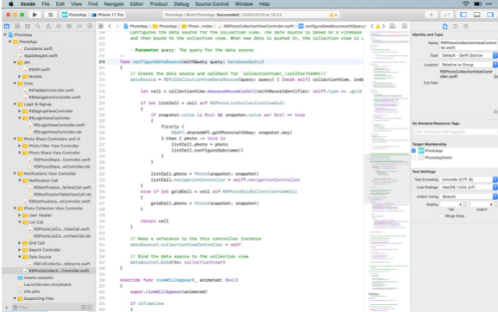498x312 pixels.
Task: Enable PhotoAppTests target membership
Action: click(x=414, y=158)
